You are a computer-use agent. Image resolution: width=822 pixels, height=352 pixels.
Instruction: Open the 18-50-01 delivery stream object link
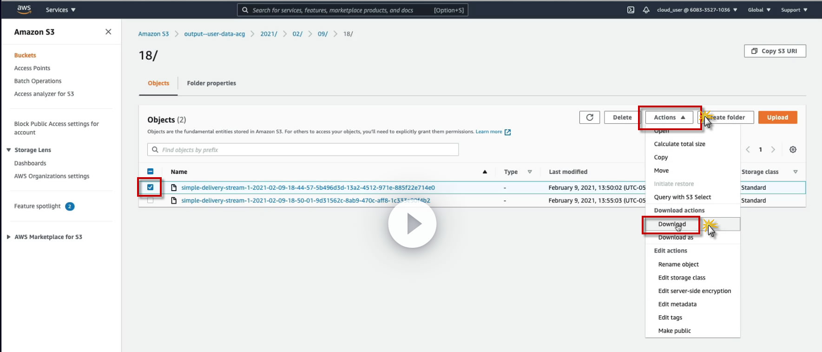[306, 200]
